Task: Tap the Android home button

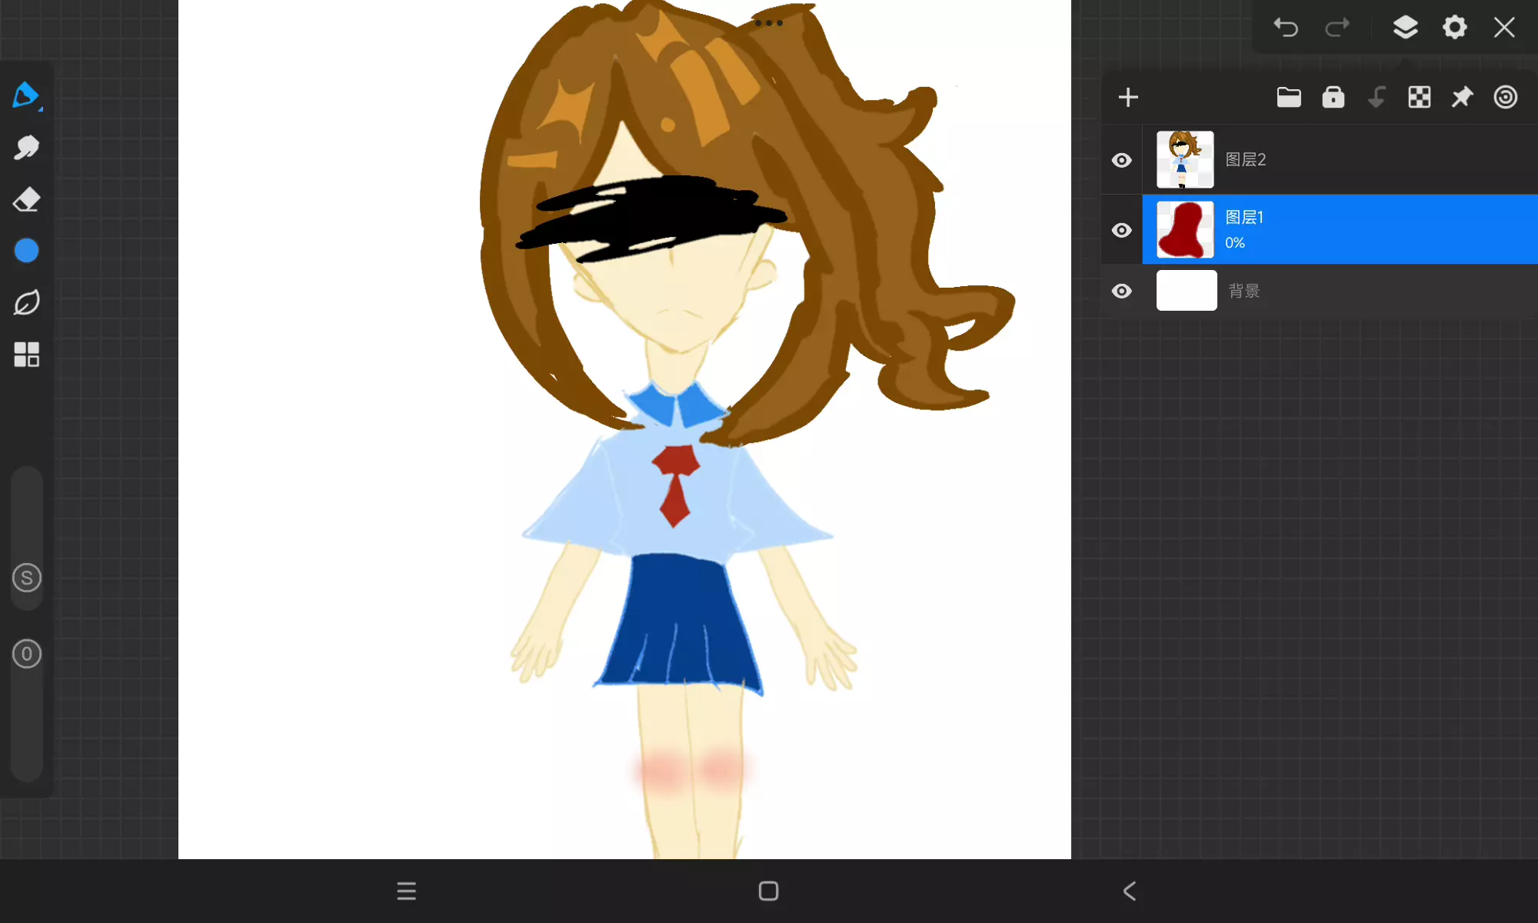Action: [x=768, y=891]
